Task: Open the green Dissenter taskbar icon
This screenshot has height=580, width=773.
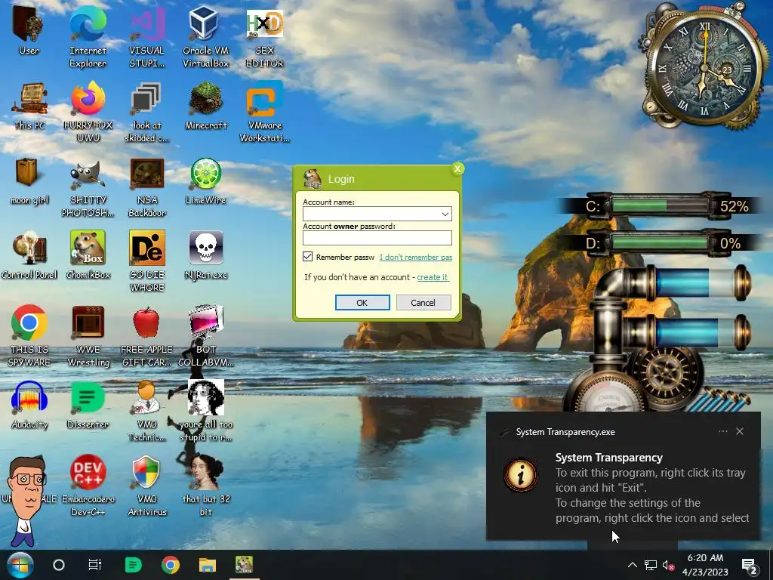Action: [133, 565]
